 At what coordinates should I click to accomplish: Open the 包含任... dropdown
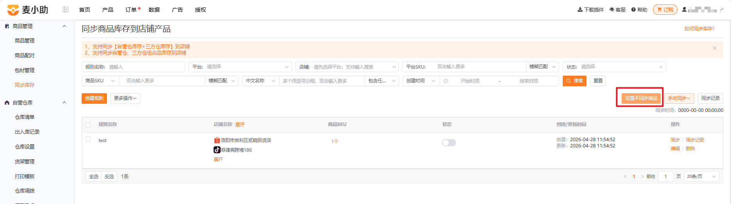382,81
